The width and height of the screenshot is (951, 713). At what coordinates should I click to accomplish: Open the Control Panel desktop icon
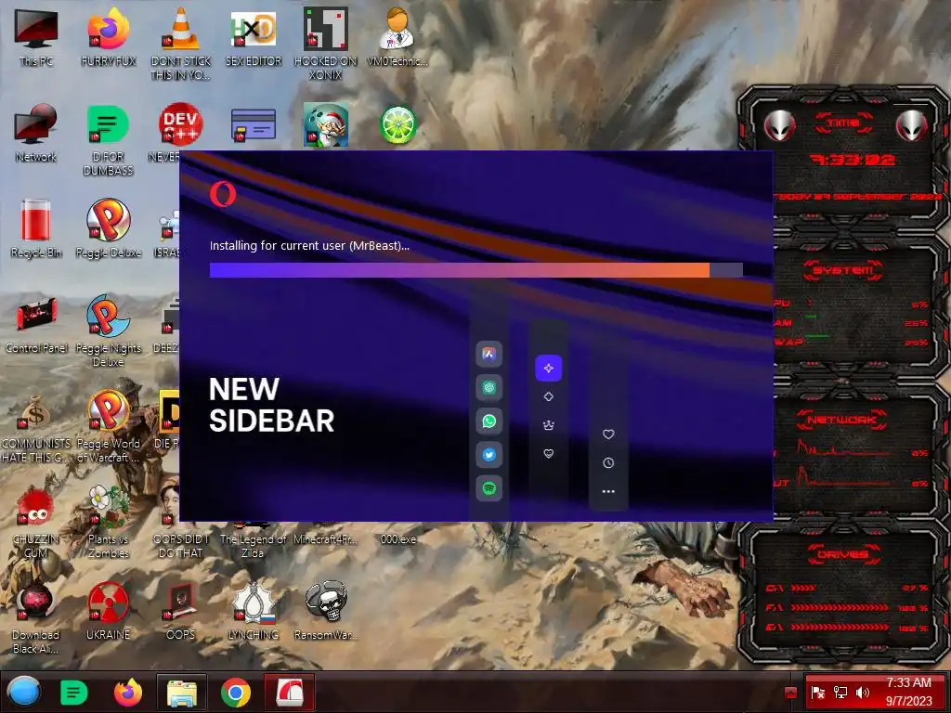pos(36,316)
